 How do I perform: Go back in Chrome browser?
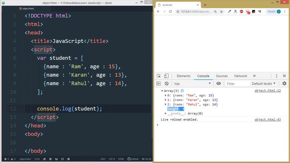coord(158,11)
